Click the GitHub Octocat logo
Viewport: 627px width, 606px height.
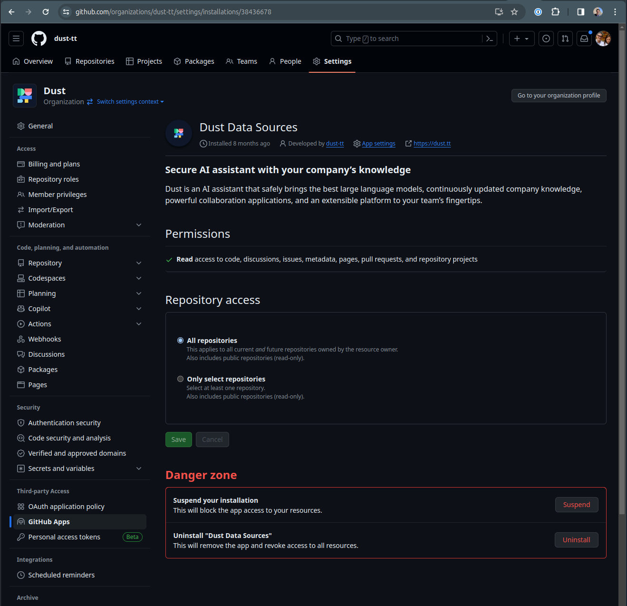39,39
